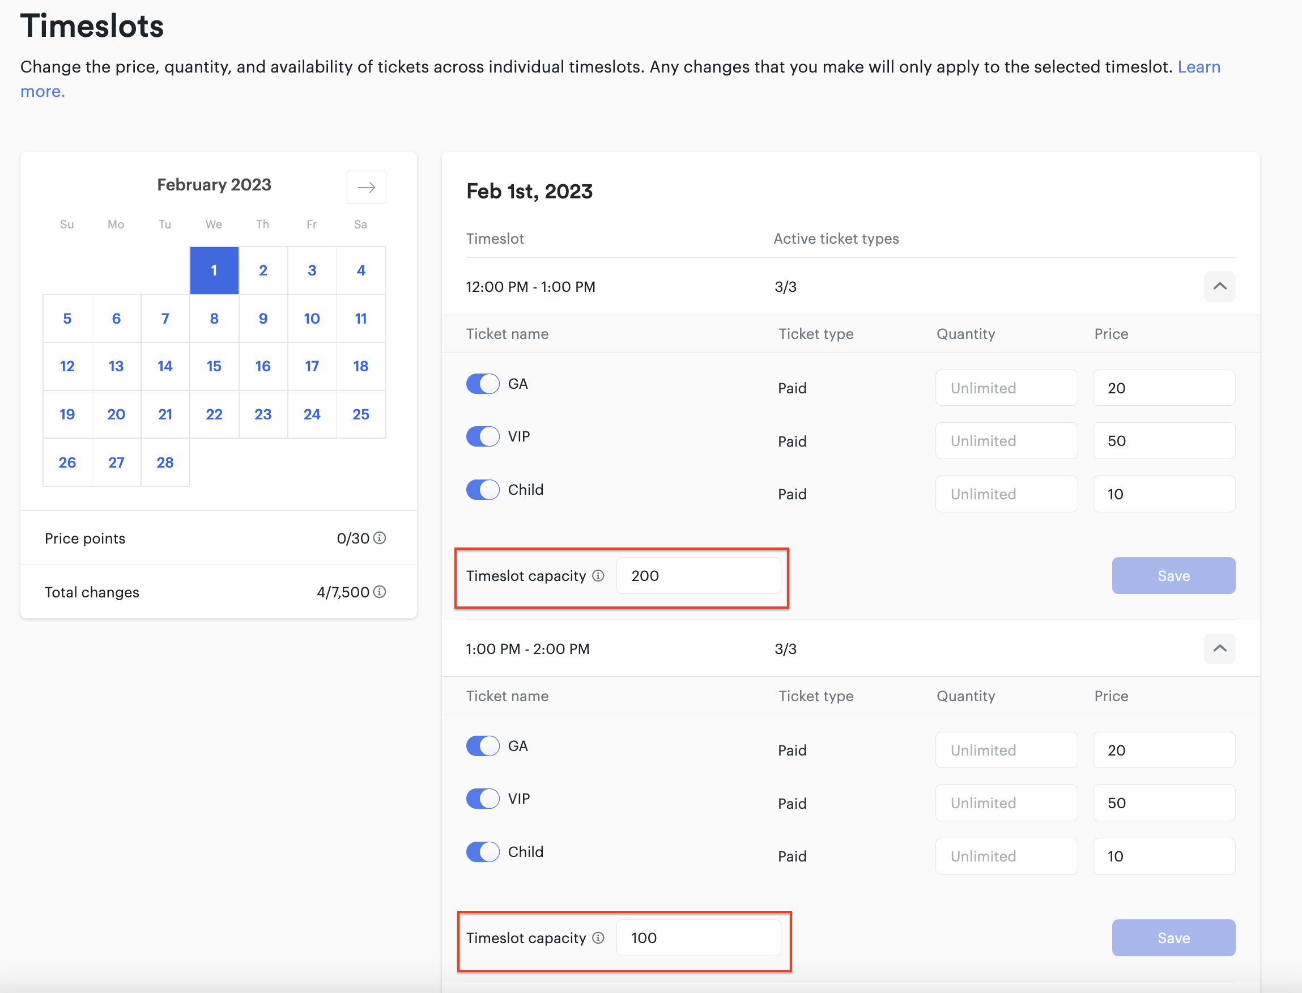Select February 14 on the calendar
The width and height of the screenshot is (1302, 993).
pos(165,367)
